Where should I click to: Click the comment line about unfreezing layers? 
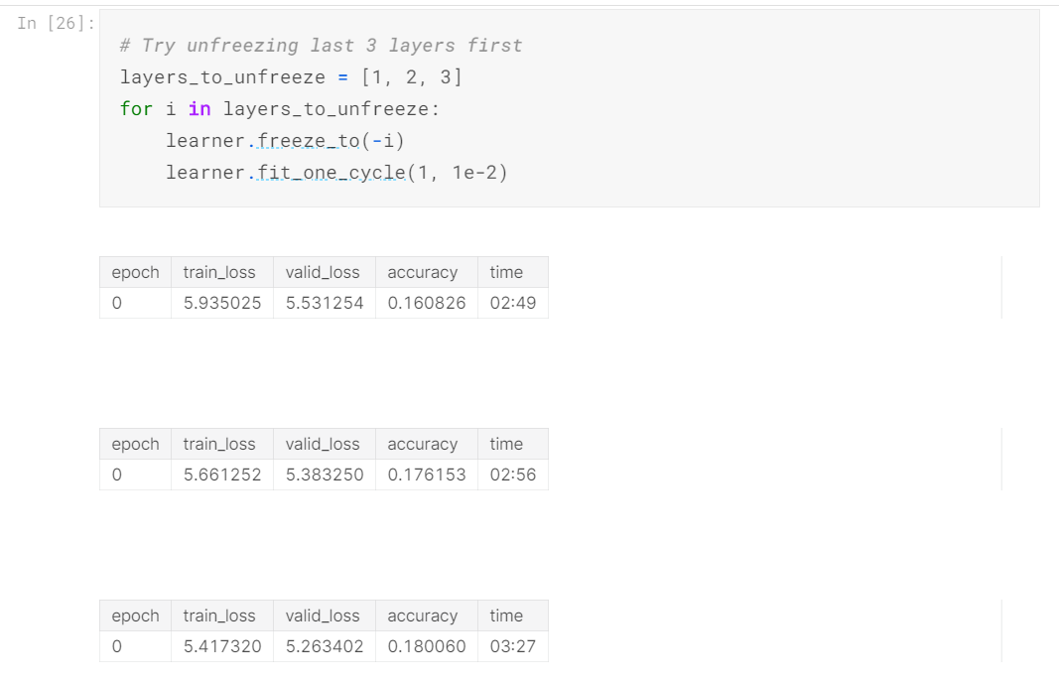321,46
